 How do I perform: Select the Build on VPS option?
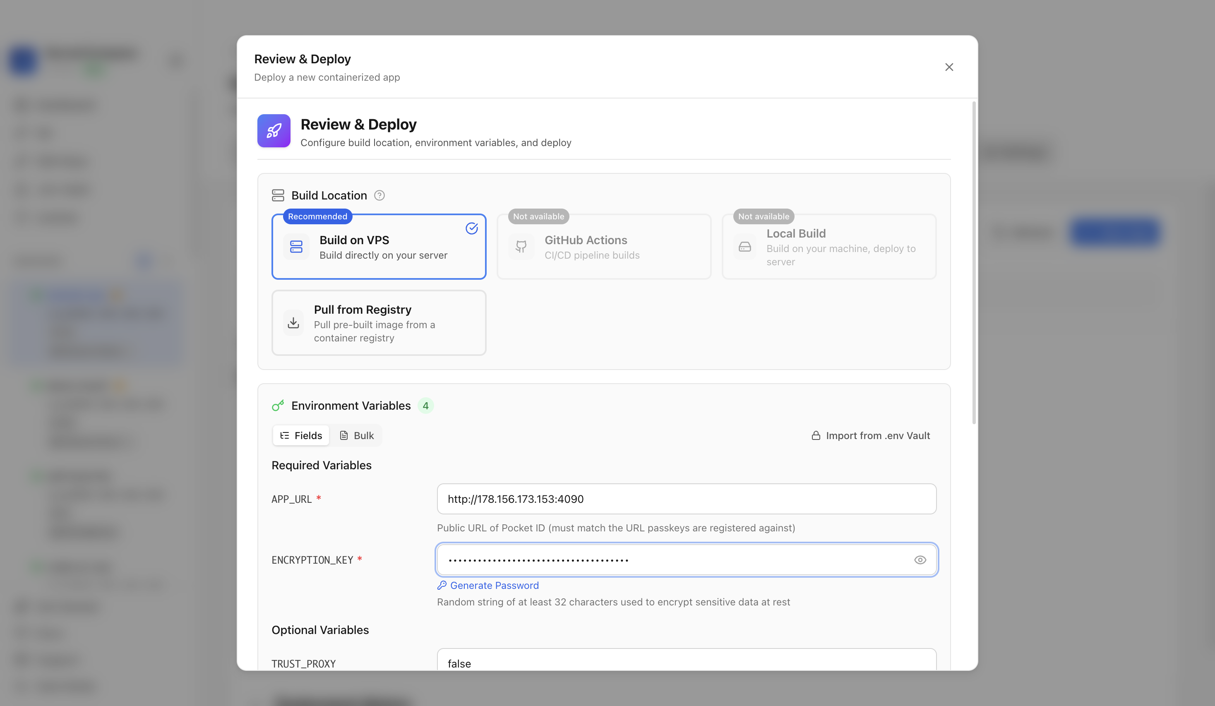379,246
